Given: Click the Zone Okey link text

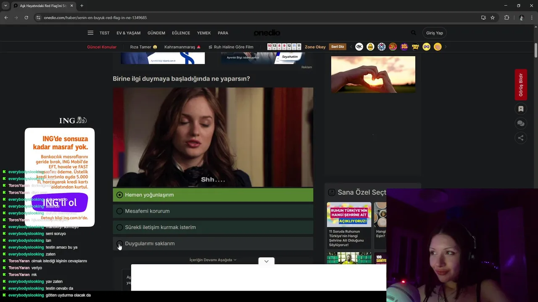Looking at the screenshot, I should (315, 47).
